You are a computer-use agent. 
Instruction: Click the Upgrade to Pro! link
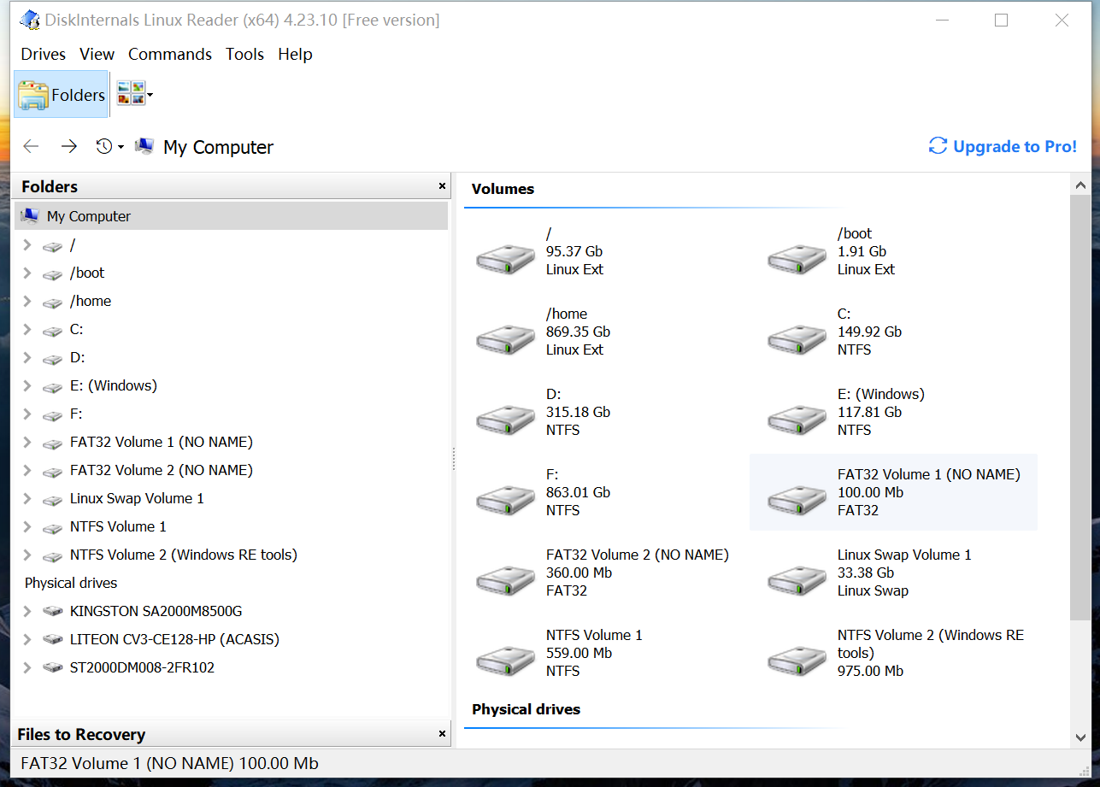click(x=1003, y=146)
